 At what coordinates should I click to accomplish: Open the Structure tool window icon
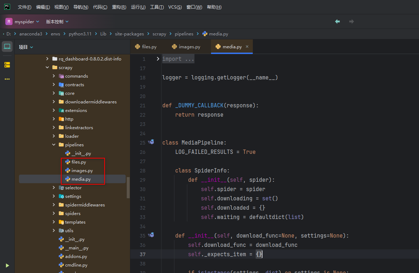pyautogui.click(x=7, y=65)
